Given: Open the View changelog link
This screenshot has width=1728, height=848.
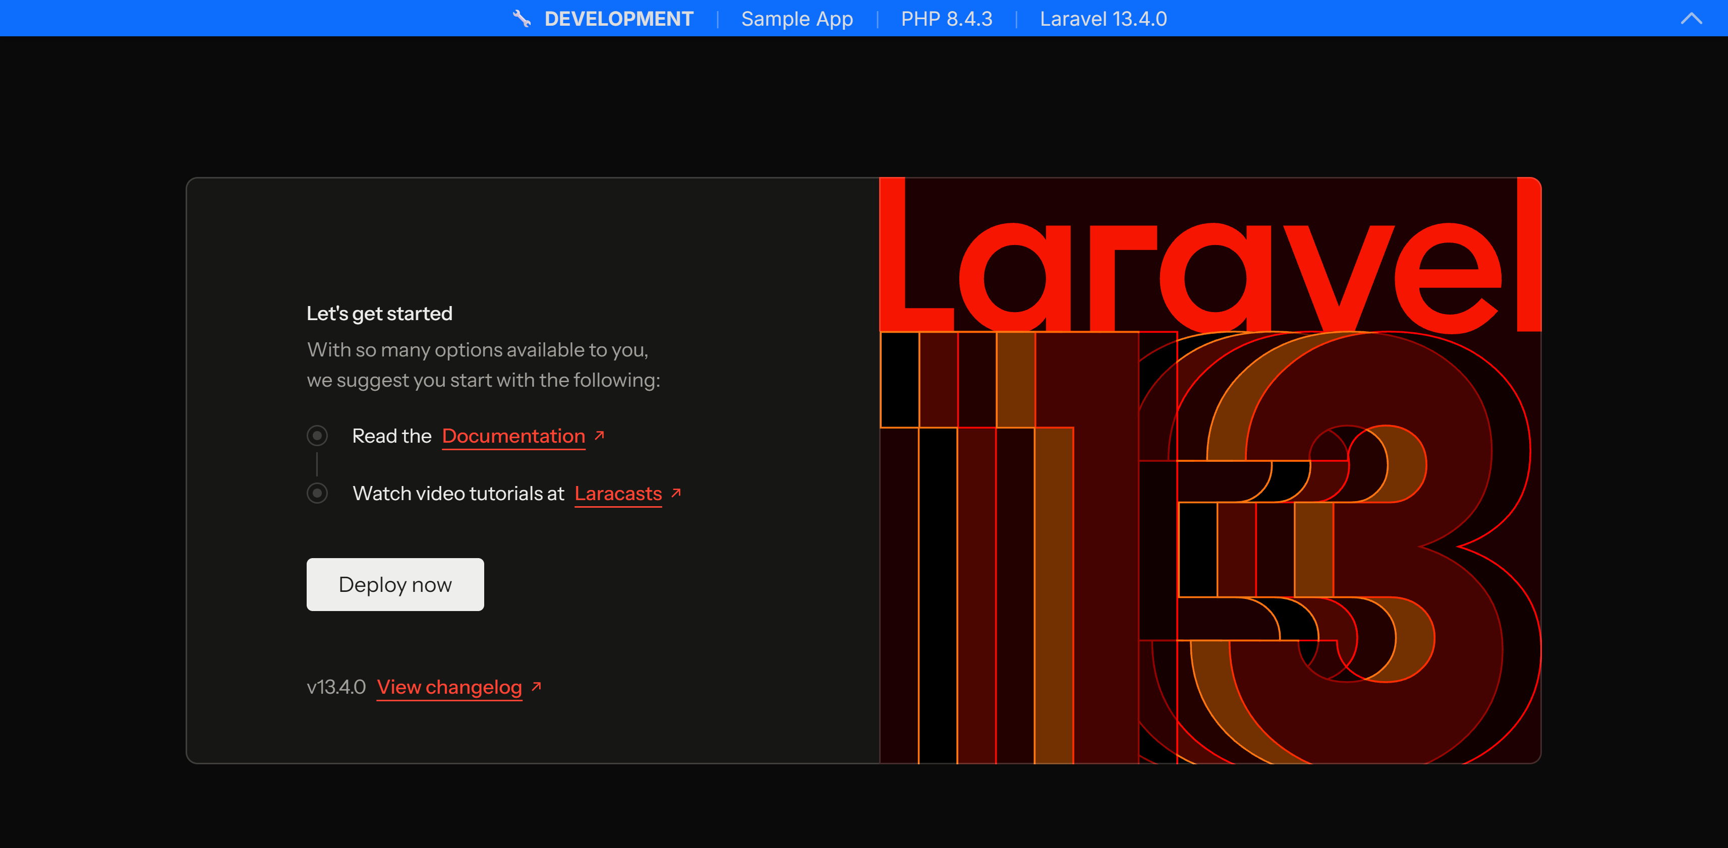Looking at the screenshot, I should [449, 687].
